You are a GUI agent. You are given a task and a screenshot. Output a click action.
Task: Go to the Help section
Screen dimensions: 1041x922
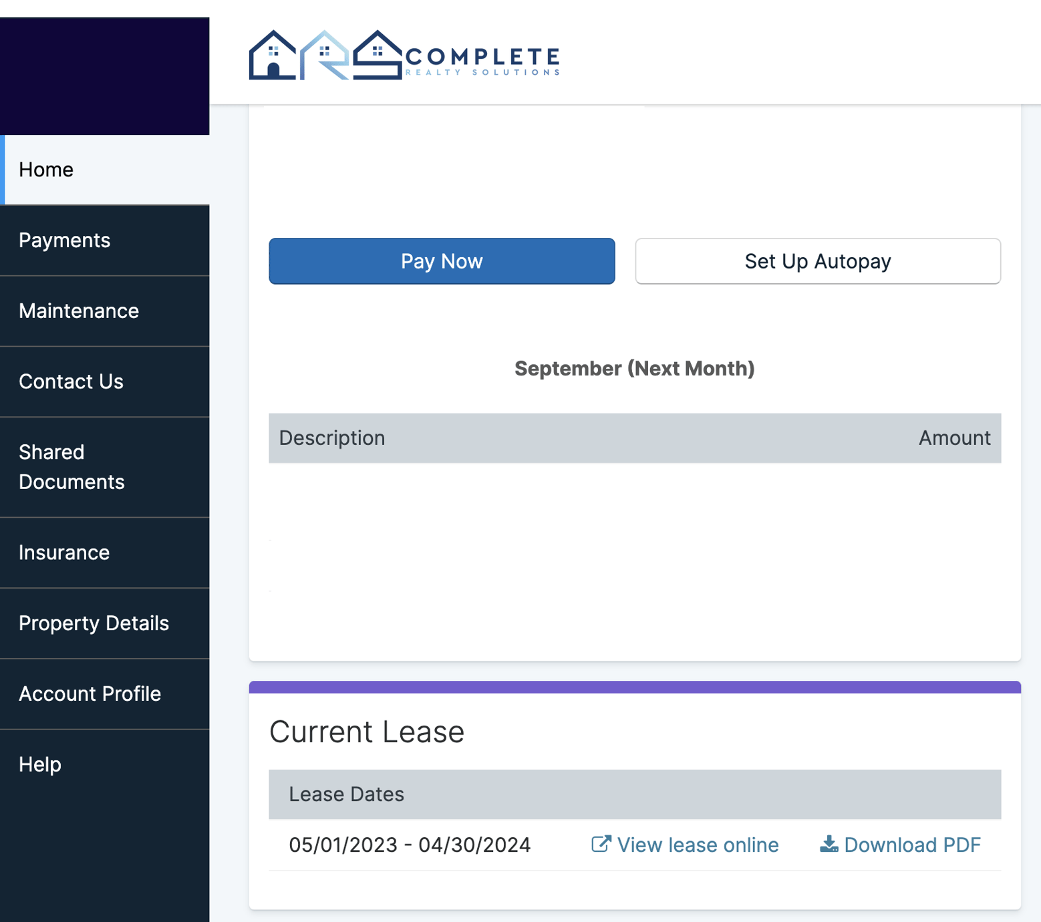tap(39, 764)
